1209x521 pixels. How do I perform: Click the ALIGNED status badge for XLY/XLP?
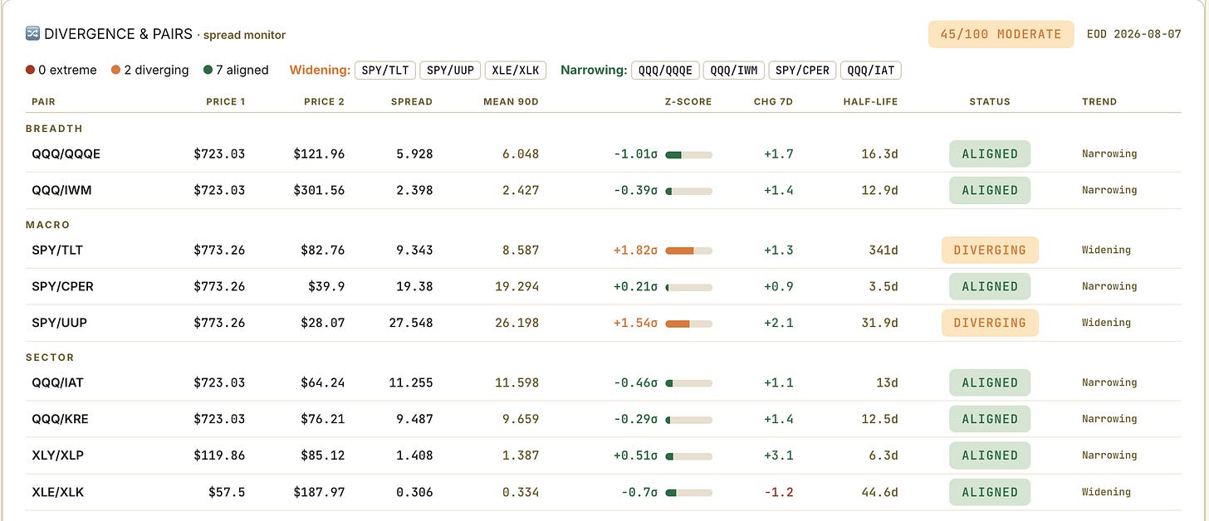(x=990, y=455)
